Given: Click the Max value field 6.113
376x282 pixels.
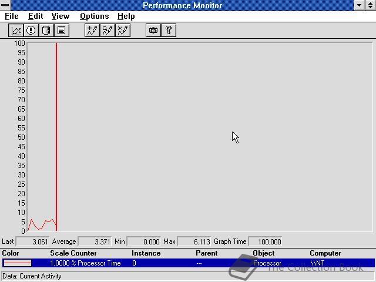Looking at the screenshot, I should tap(194, 241).
